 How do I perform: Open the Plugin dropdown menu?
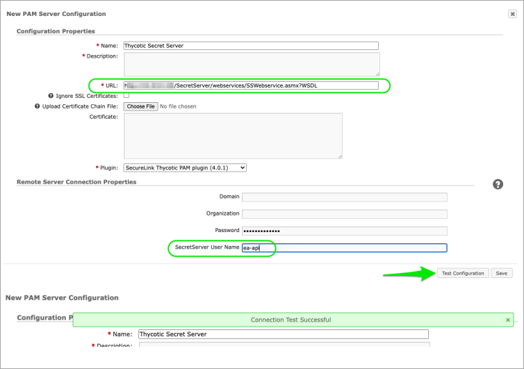click(185, 167)
